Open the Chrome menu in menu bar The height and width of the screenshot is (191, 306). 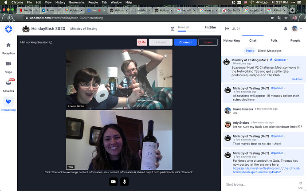[x=17, y=2]
